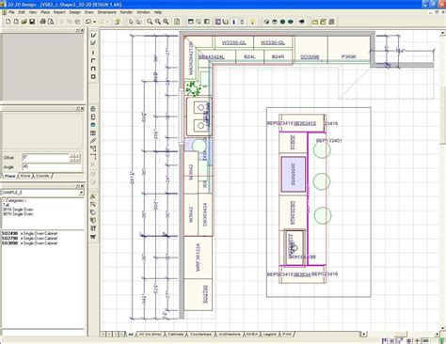Screen dimensions: 446x344
Task: Click first sheet-tab navigation arrow
Action: [103, 335]
